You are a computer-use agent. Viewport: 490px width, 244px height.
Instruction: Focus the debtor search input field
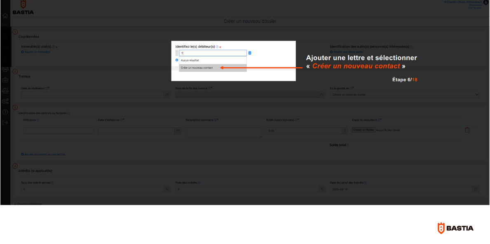213,53
